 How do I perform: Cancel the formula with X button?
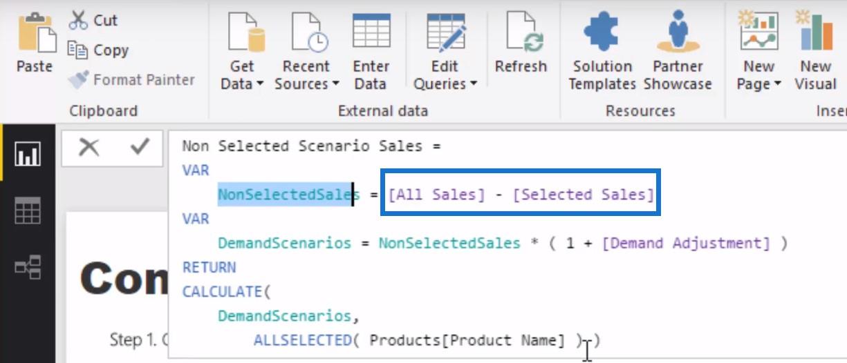(89, 147)
